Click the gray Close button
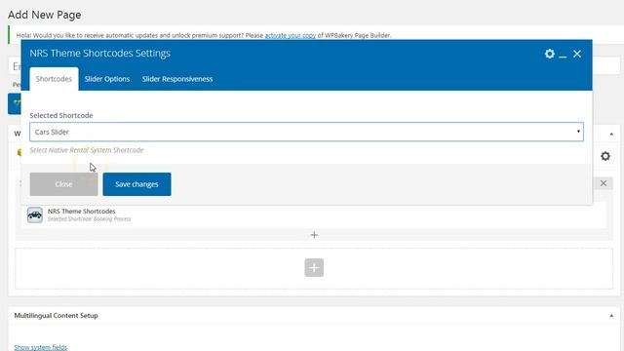Image resolution: width=624 pixels, height=351 pixels. click(63, 184)
